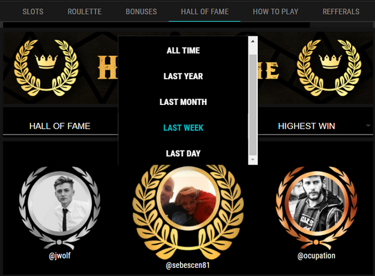Pick the highlighted LAST WEEK option
The height and width of the screenshot is (276, 375).
pyautogui.click(x=183, y=128)
